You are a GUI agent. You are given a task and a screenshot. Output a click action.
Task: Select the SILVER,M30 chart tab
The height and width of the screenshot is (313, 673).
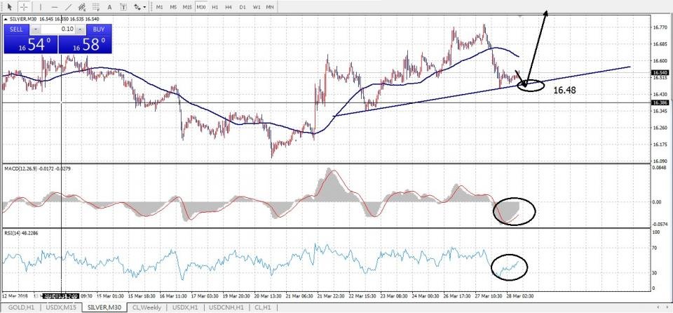click(104, 307)
